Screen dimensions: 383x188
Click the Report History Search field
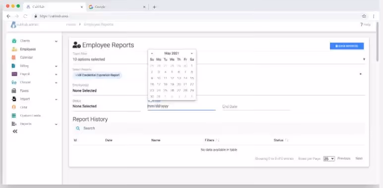(x=219, y=128)
